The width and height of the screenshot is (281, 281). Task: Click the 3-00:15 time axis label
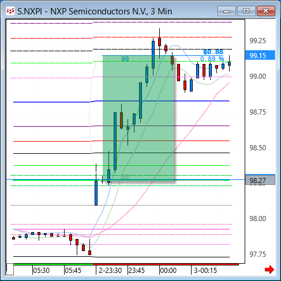tap(205, 271)
